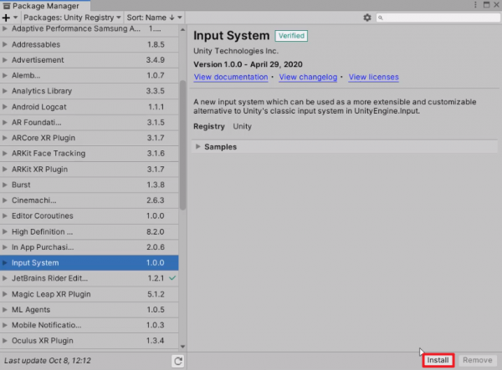This screenshot has width=502, height=370.
Task: Expand the Oculus XR Plugin arrow
Action: 4,341
